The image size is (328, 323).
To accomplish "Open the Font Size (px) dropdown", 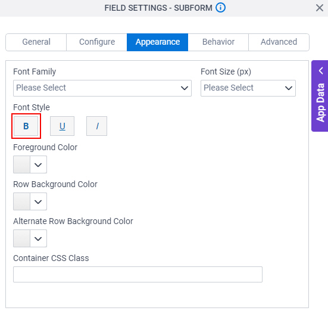I will 248,88.
